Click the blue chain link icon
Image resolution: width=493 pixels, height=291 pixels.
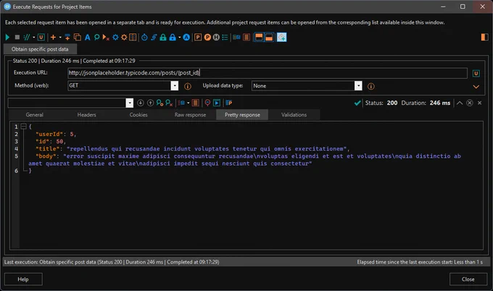pos(154,38)
